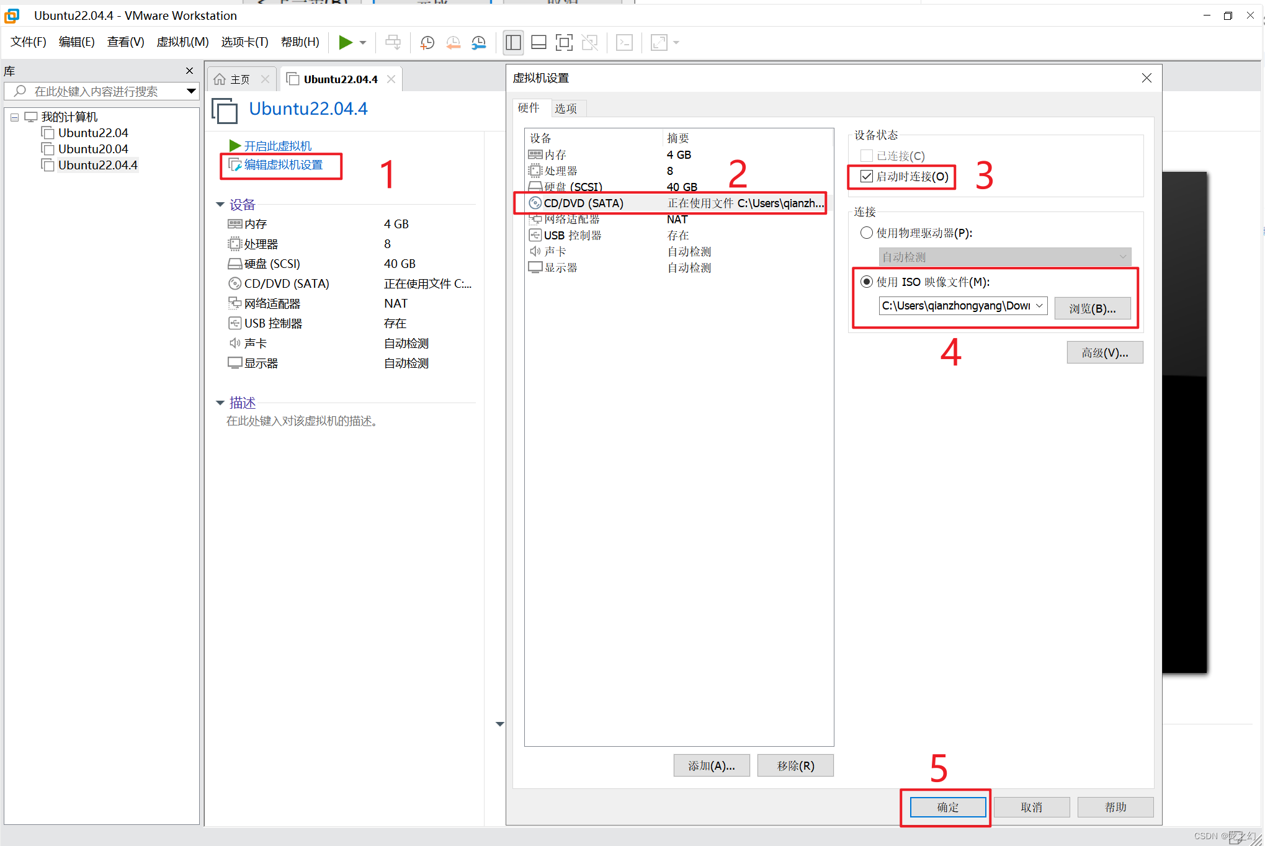
Task: Open the 选项卡(T) menu
Action: pyautogui.click(x=244, y=42)
